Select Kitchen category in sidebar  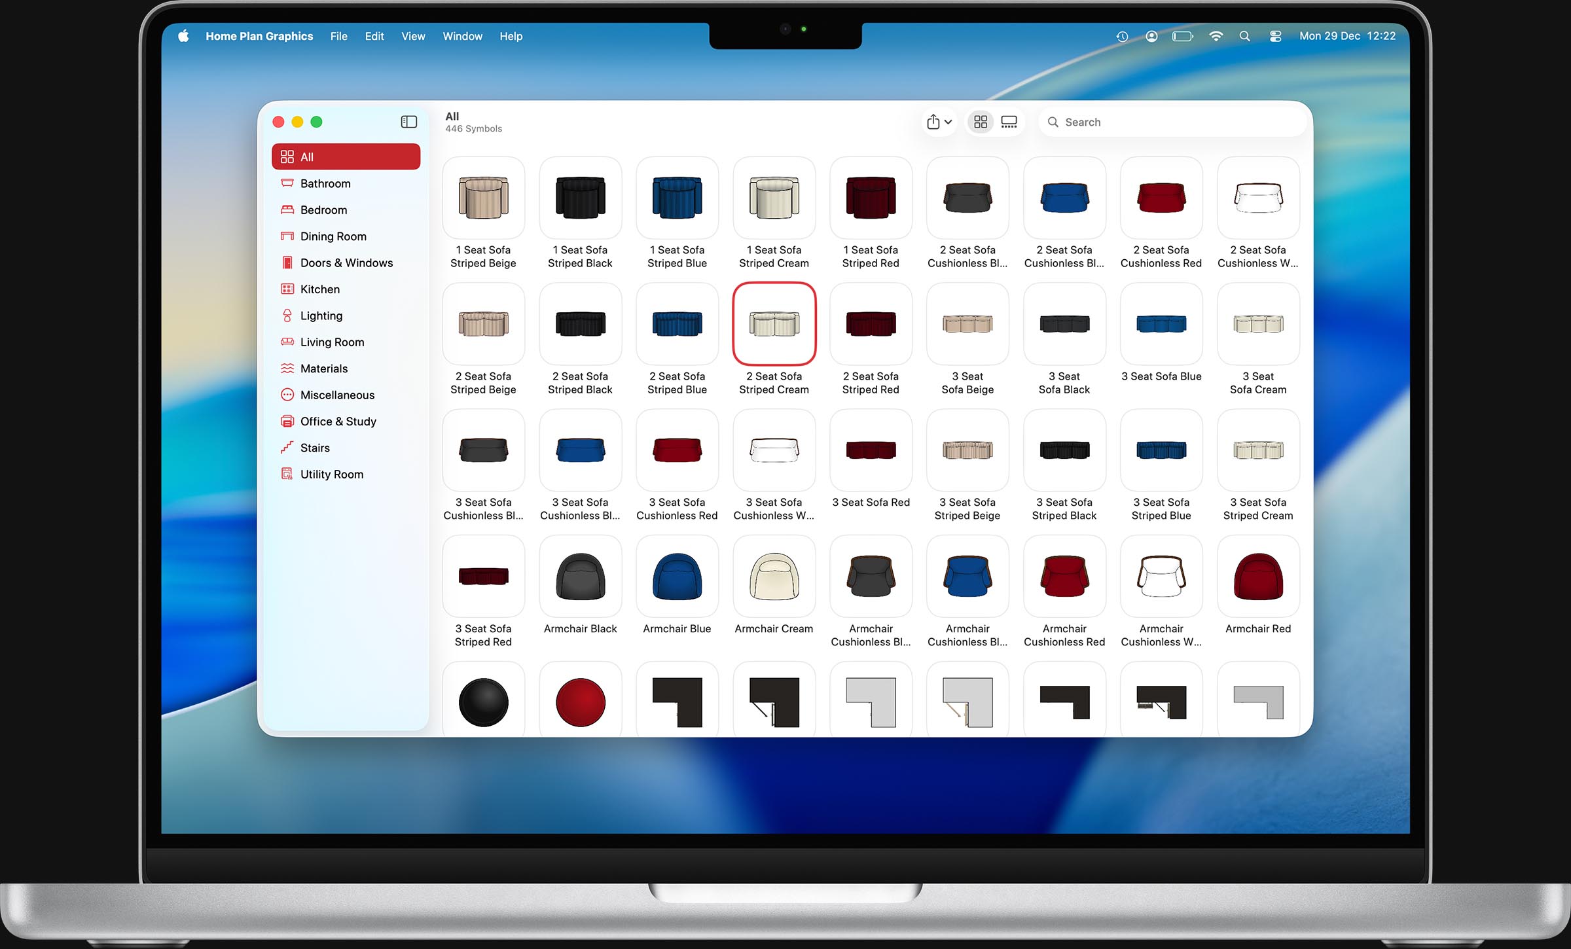click(x=319, y=289)
